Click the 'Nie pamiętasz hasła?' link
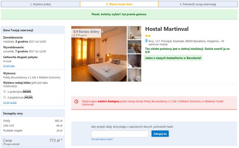The height and width of the screenshot is (148, 239). tap(102, 140)
